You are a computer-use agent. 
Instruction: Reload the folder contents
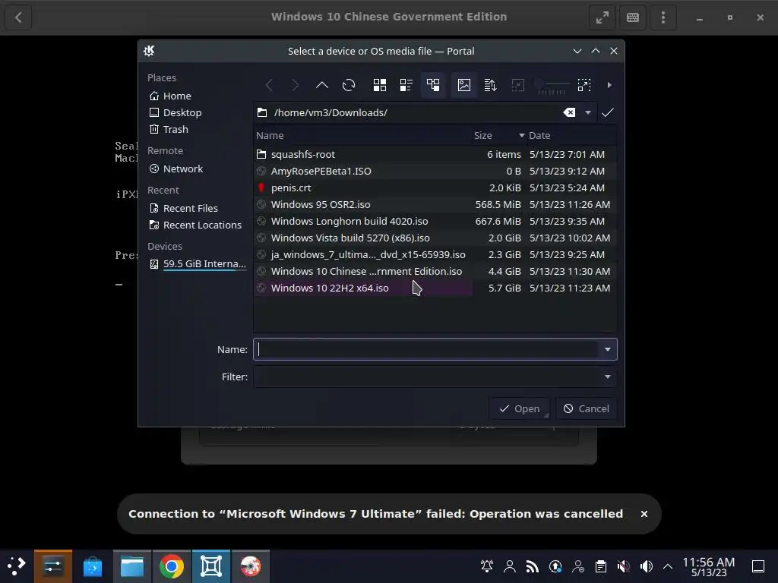[349, 85]
